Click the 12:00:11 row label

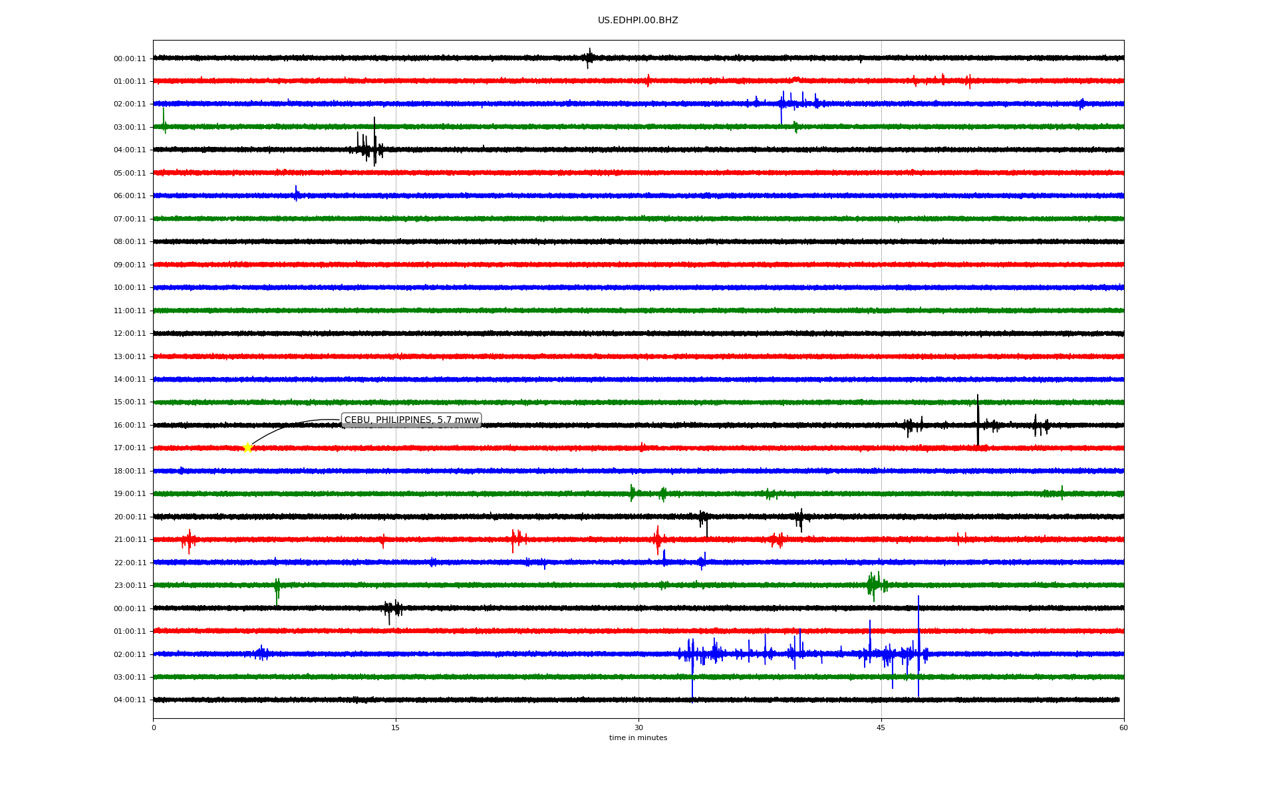(x=130, y=334)
